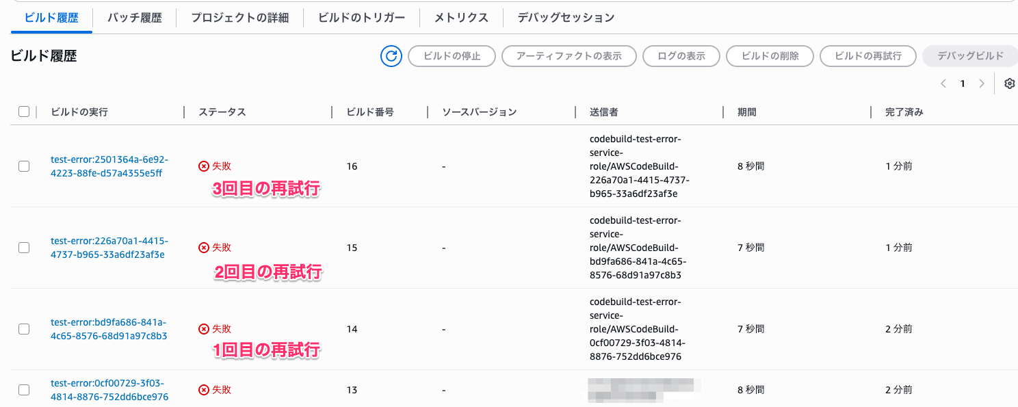Click the ビルドの再試行 button
Viewport: 1018px width, 407px height.
tap(867, 56)
